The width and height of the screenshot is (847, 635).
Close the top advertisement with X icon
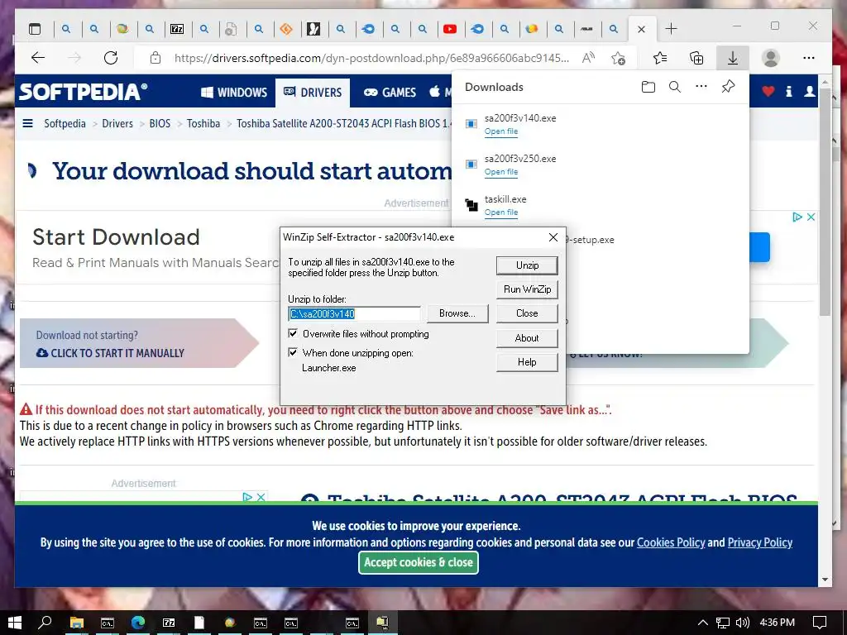[811, 217]
